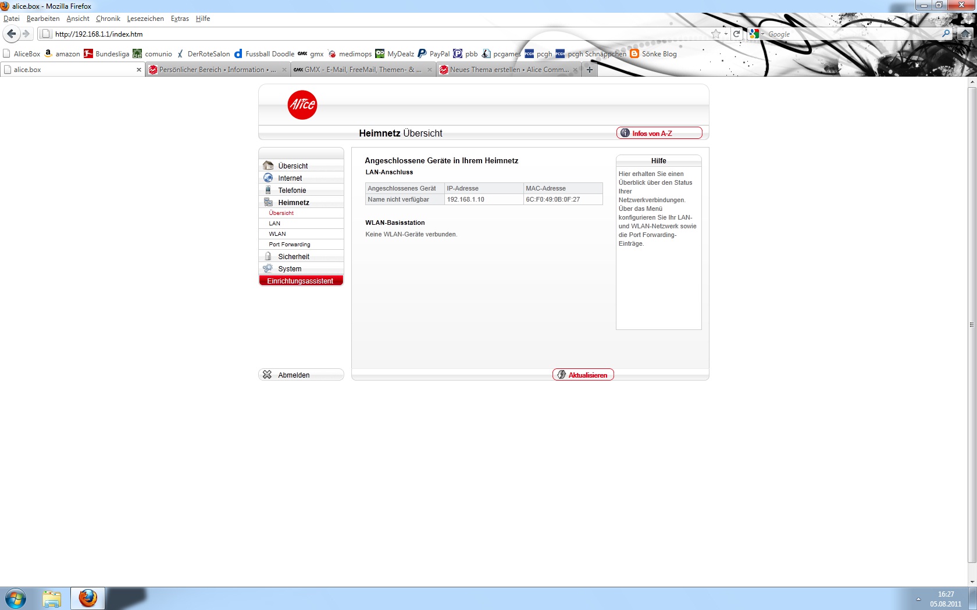Image resolution: width=977 pixels, height=610 pixels.
Task: Bookmark page with the star icon
Action: (716, 34)
